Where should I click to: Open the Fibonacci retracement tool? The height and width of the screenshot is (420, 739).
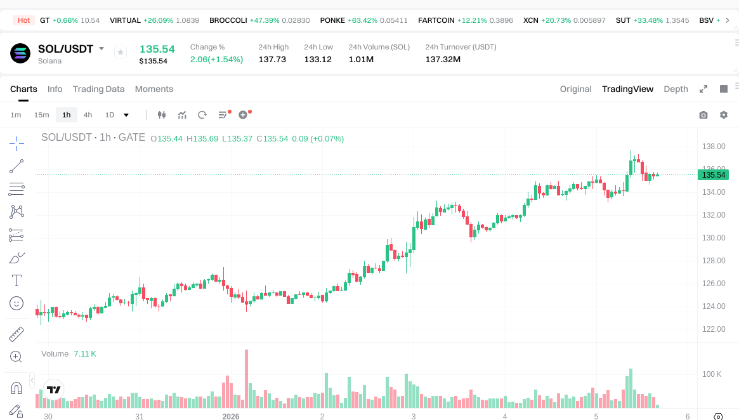point(16,188)
